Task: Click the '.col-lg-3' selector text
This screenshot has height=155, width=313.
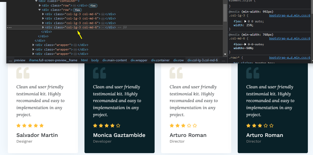Action: click(237, 15)
